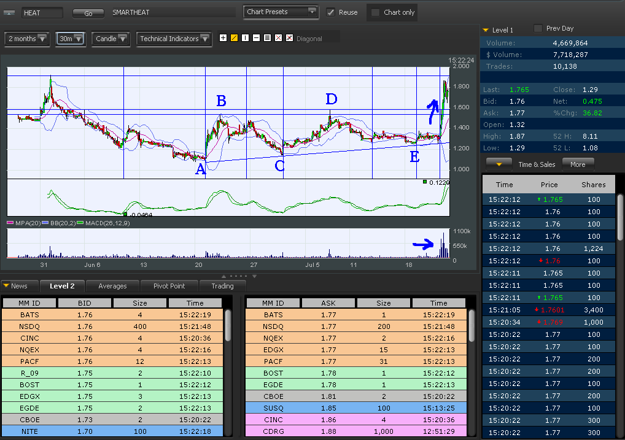Select the yellow diagonal line drawing tool
Image resolution: width=625 pixels, height=440 pixels.
234,38
